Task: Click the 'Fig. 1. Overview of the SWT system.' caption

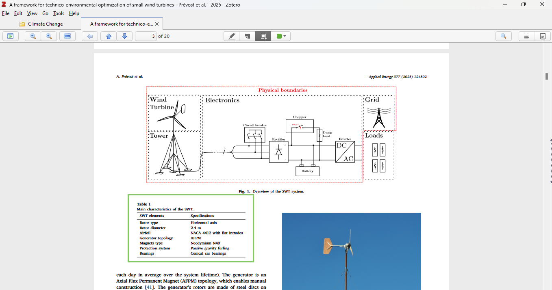Action: pos(272,191)
